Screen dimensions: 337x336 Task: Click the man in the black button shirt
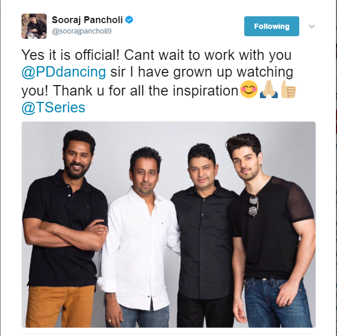click(x=204, y=237)
